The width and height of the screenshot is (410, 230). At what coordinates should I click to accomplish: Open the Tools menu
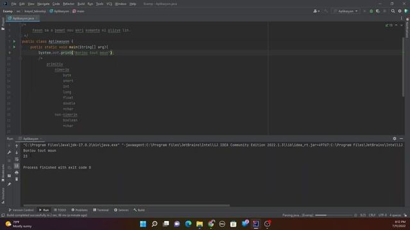(99, 4)
